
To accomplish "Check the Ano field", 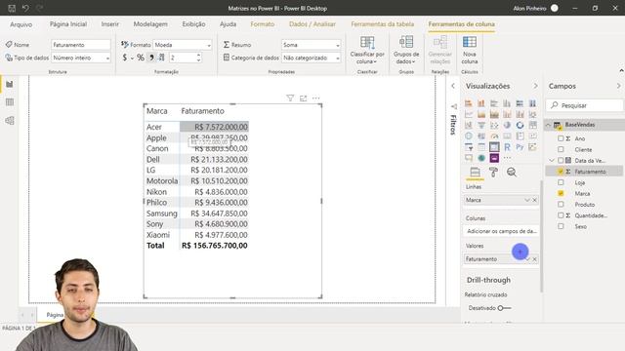I will click(561, 138).
